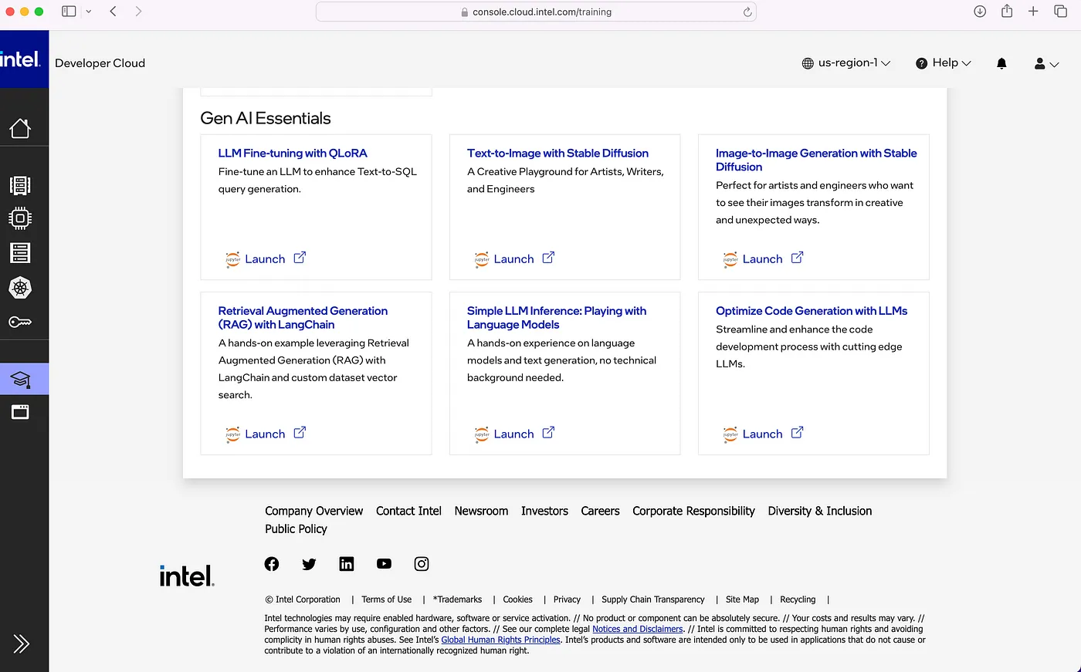Open the us-region-1 region selector

point(846,63)
